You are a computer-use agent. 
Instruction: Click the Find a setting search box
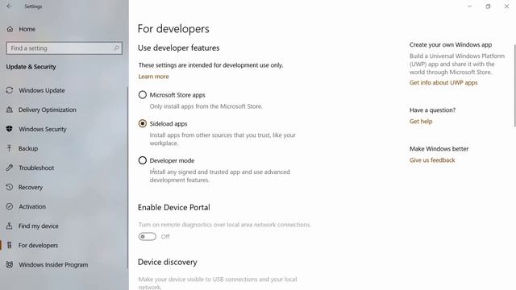[64, 48]
